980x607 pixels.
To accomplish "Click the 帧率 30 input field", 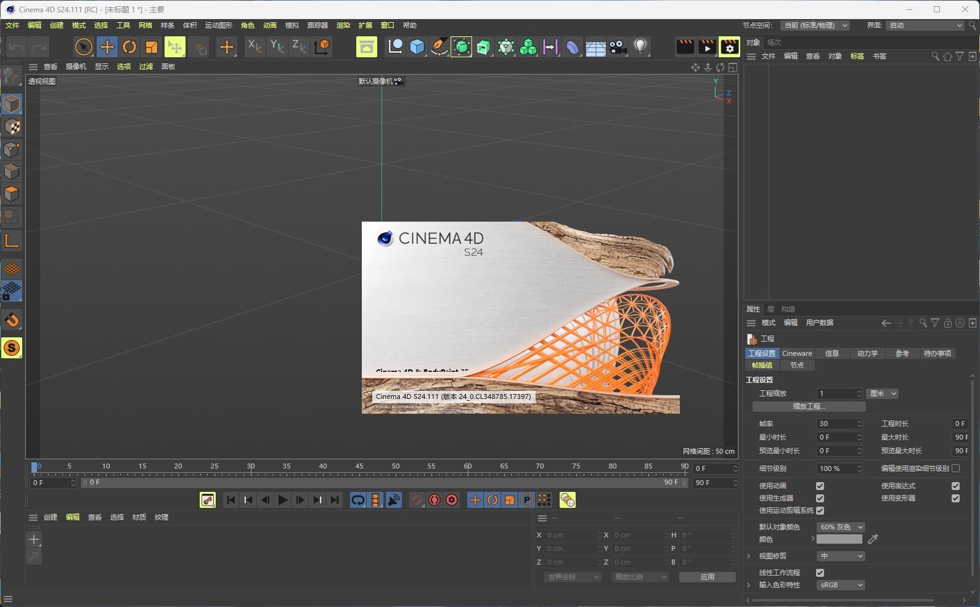I will [839, 424].
